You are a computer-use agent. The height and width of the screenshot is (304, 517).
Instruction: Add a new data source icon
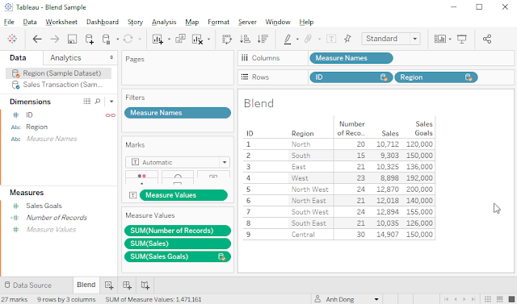pyautogui.click(x=90, y=39)
